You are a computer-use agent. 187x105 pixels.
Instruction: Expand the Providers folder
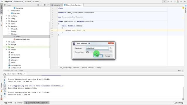(9, 11)
